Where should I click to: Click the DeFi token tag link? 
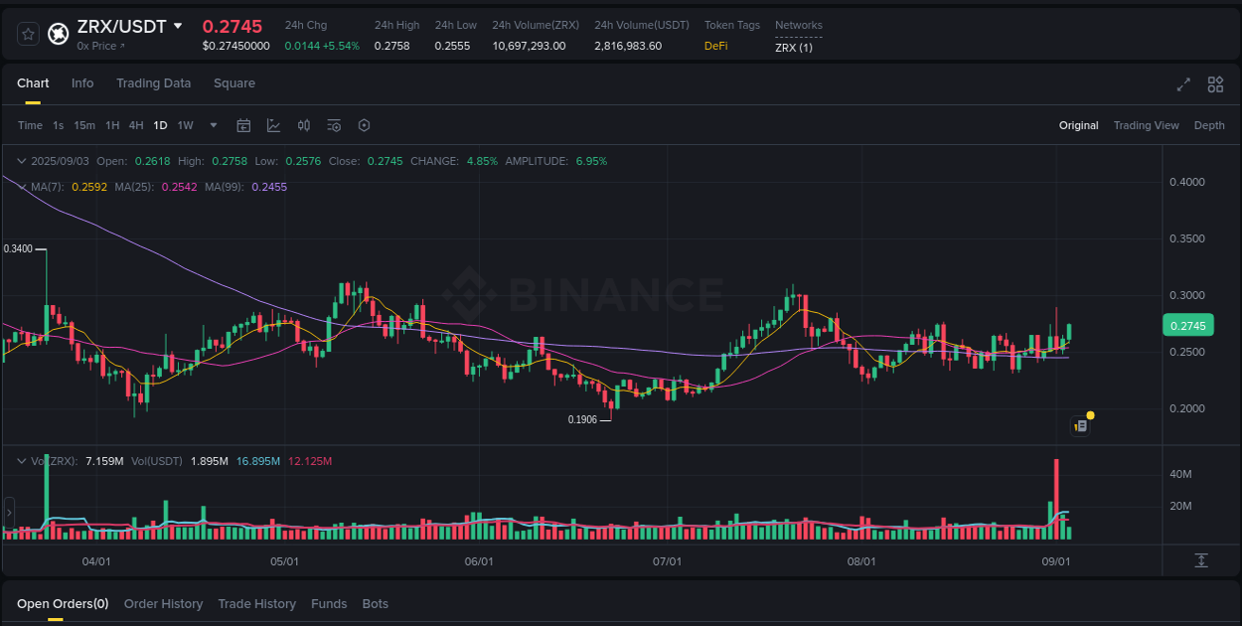715,45
